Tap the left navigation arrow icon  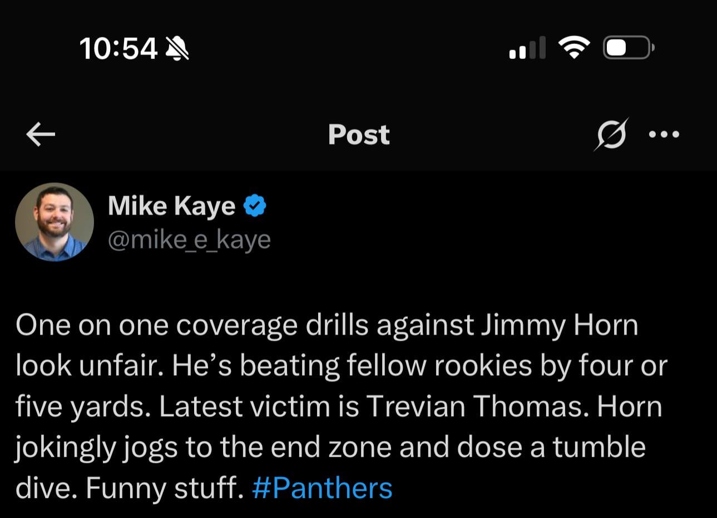click(39, 134)
